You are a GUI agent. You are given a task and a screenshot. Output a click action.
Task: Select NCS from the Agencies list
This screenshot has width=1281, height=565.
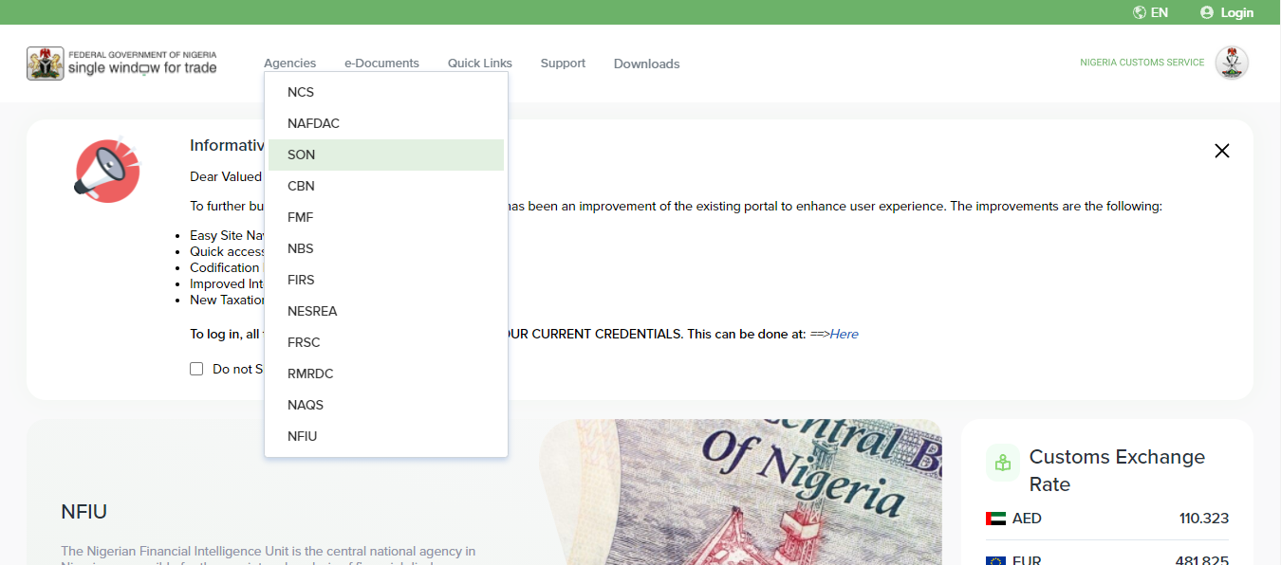pos(386,92)
